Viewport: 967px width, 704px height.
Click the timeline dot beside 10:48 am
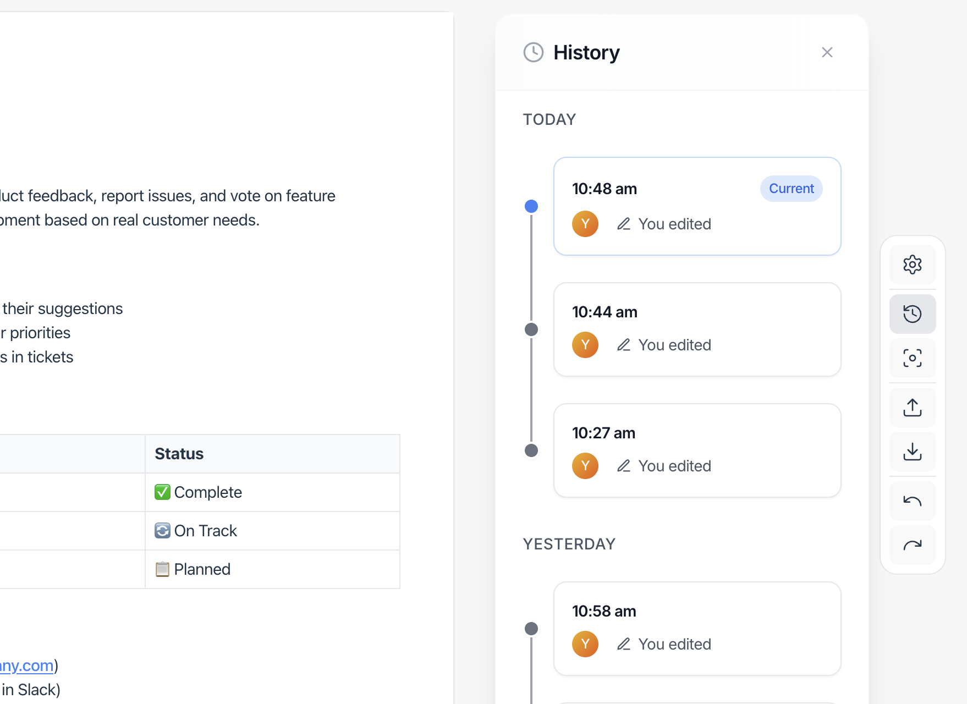pos(531,206)
